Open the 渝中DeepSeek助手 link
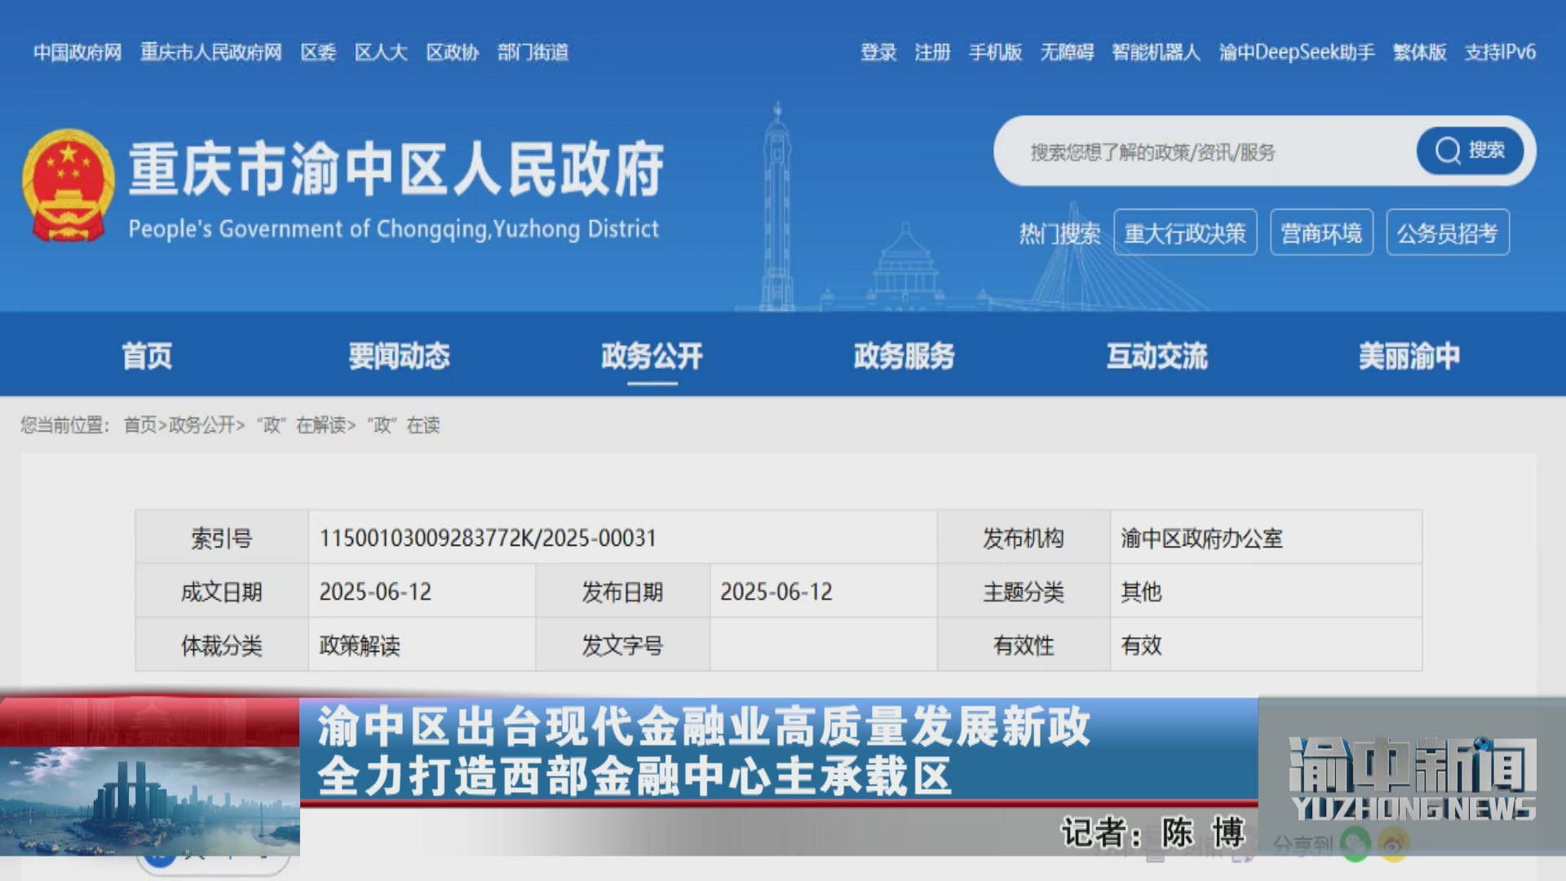Image resolution: width=1566 pixels, height=881 pixels. (1296, 53)
